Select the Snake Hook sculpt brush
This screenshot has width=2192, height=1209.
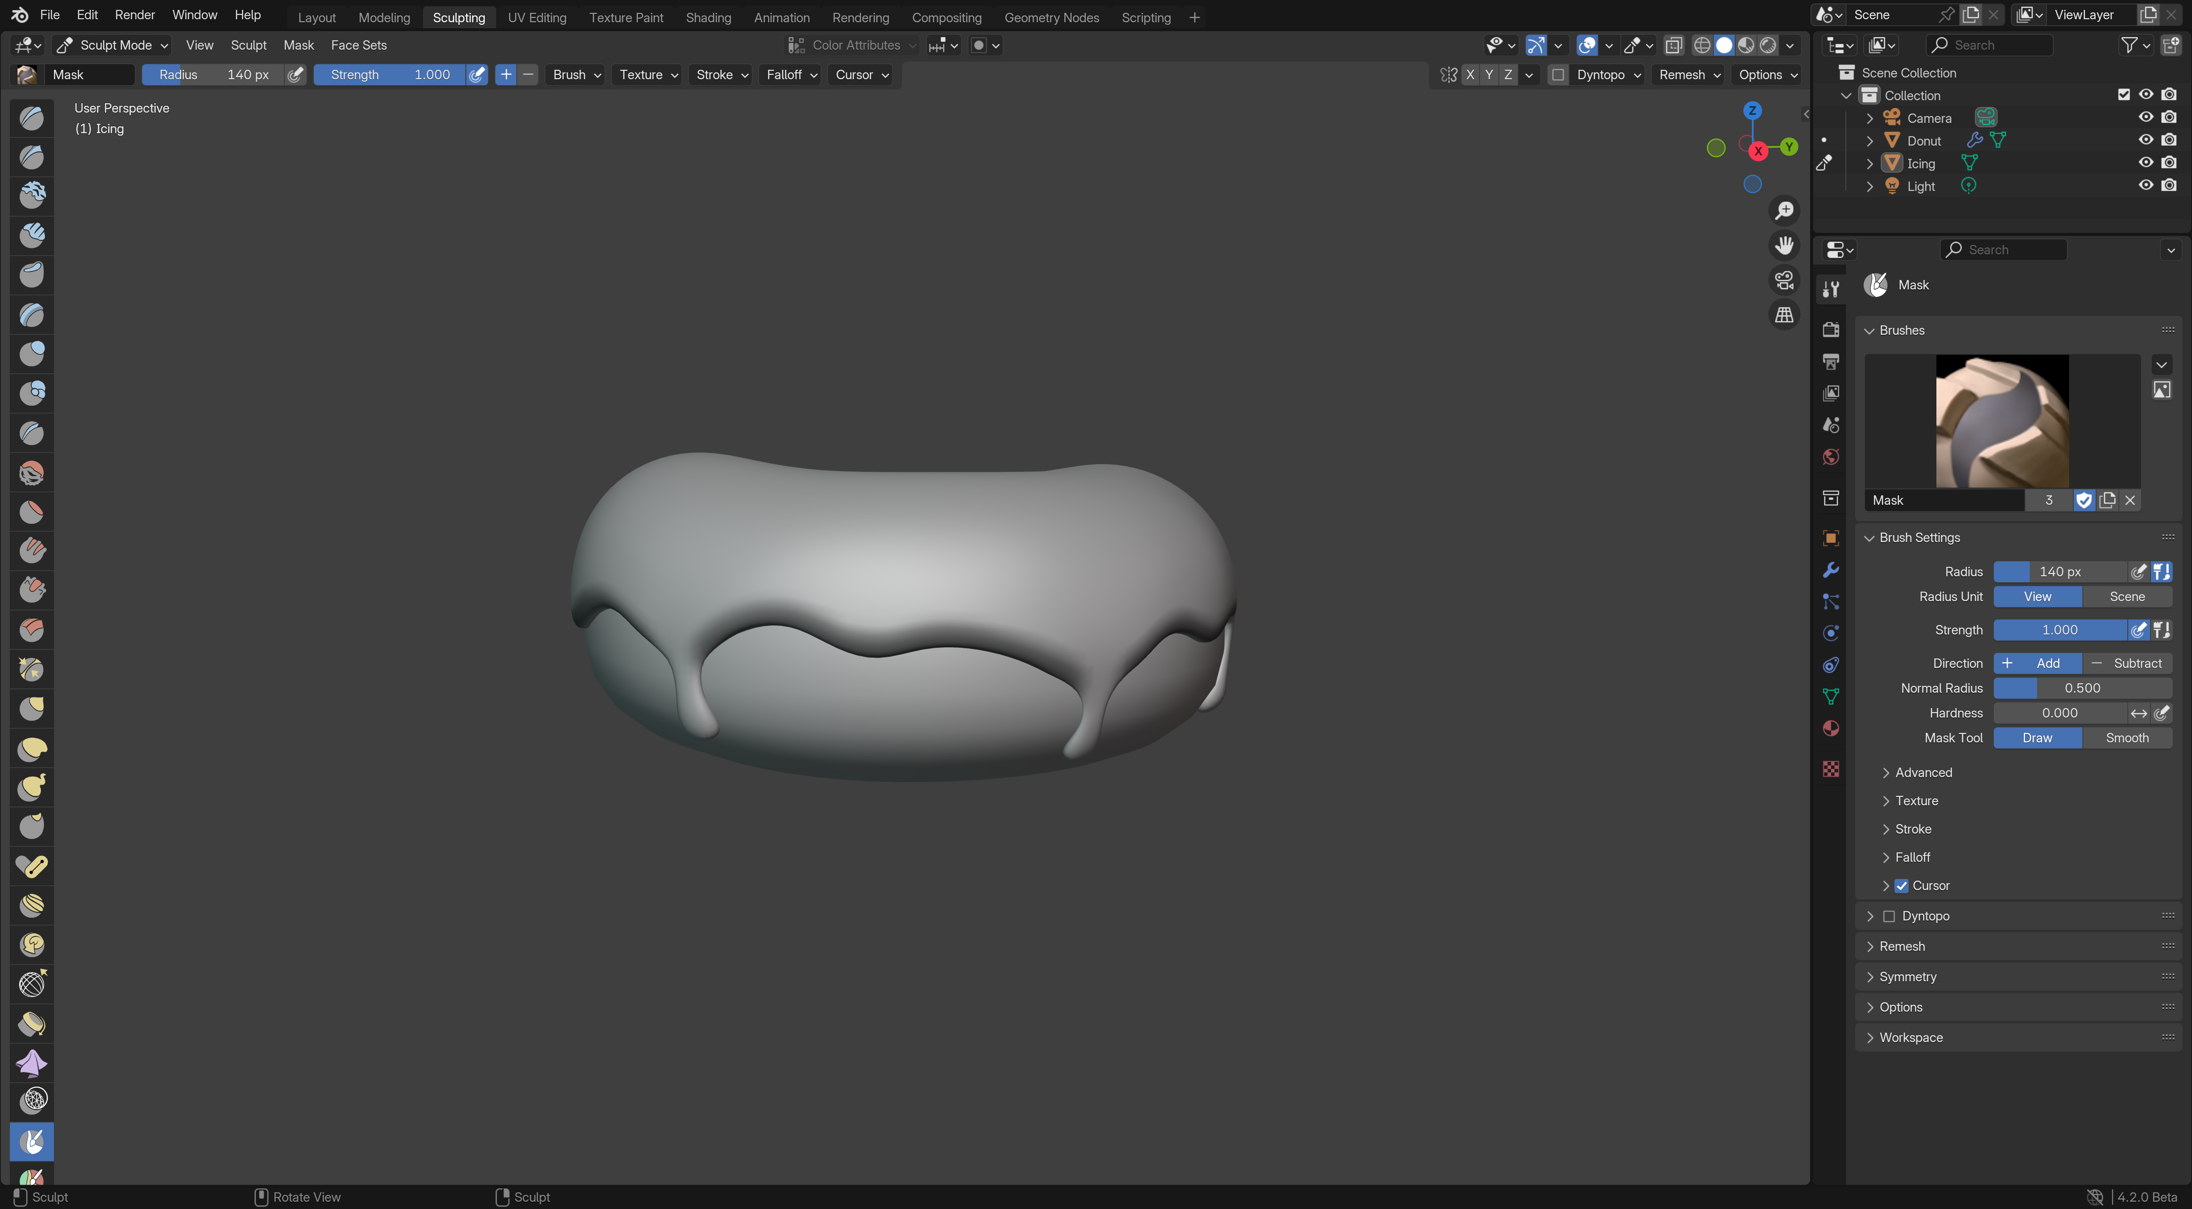(32, 789)
